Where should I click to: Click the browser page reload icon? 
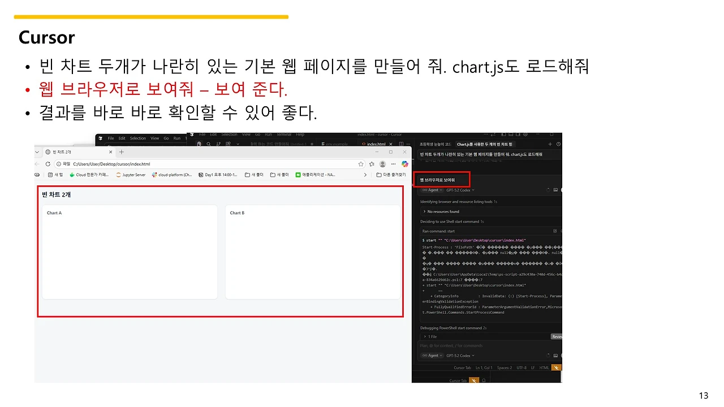[48, 164]
